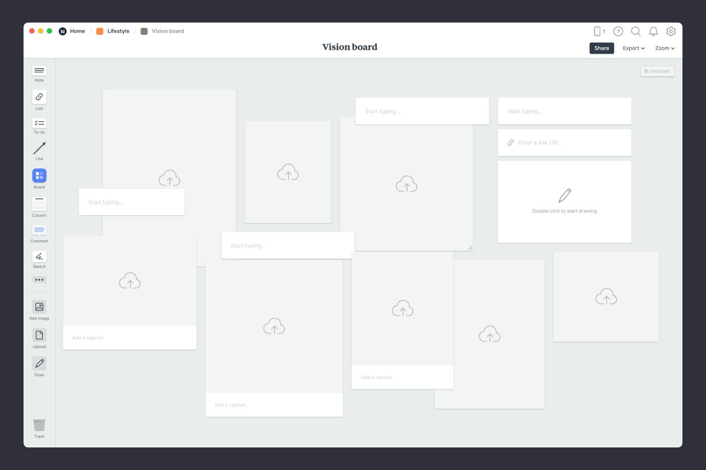This screenshot has width=706, height=470.
Task: Expand the Zoom dropdown menu
Action: pos(664,48)
